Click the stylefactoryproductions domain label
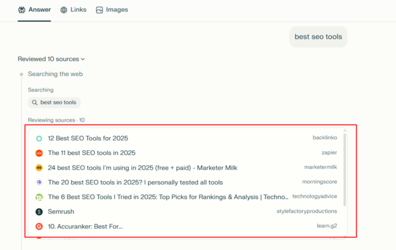The height and width of the screenshot is (250, 396). coord(307,211)
